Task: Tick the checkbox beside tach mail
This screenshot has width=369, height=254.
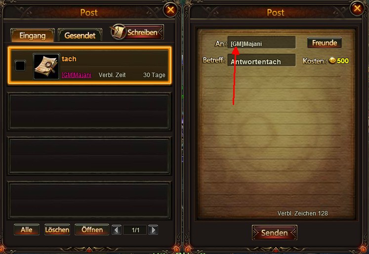Action: pos(20,65)
